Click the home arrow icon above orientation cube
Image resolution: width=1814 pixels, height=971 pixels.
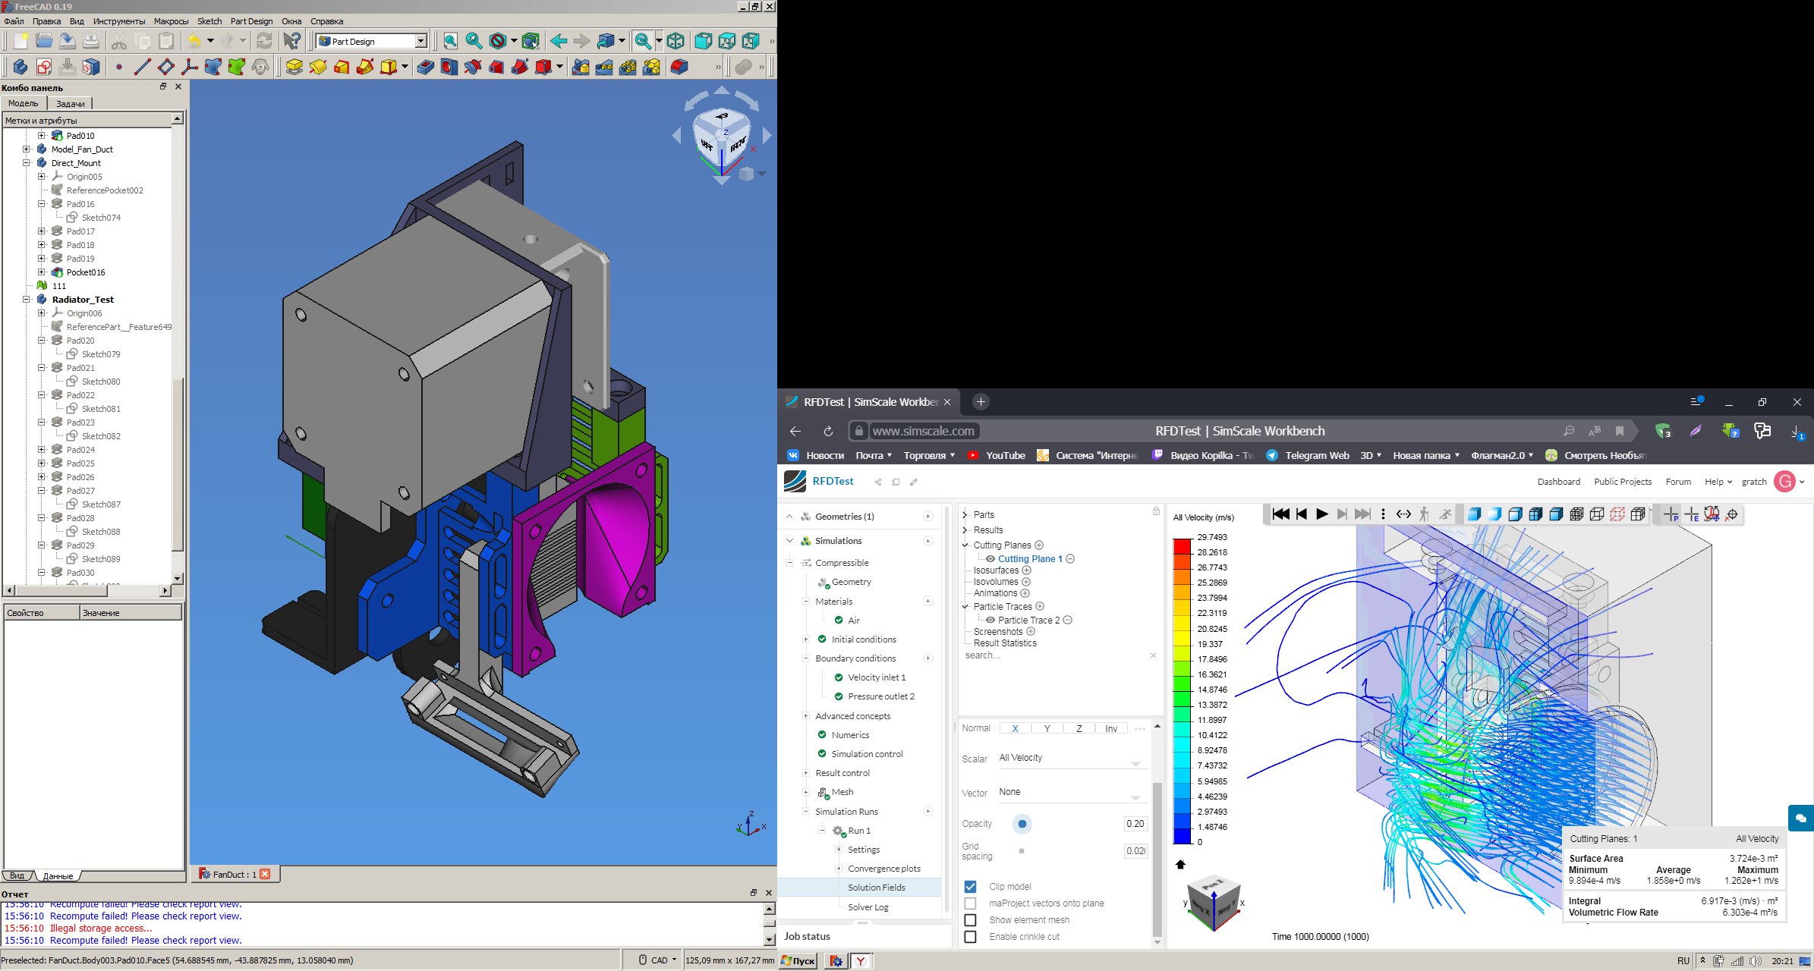pyautogui.click(x=1180, y=864)
